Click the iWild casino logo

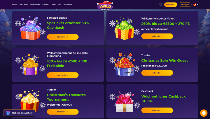click(105, 6)
